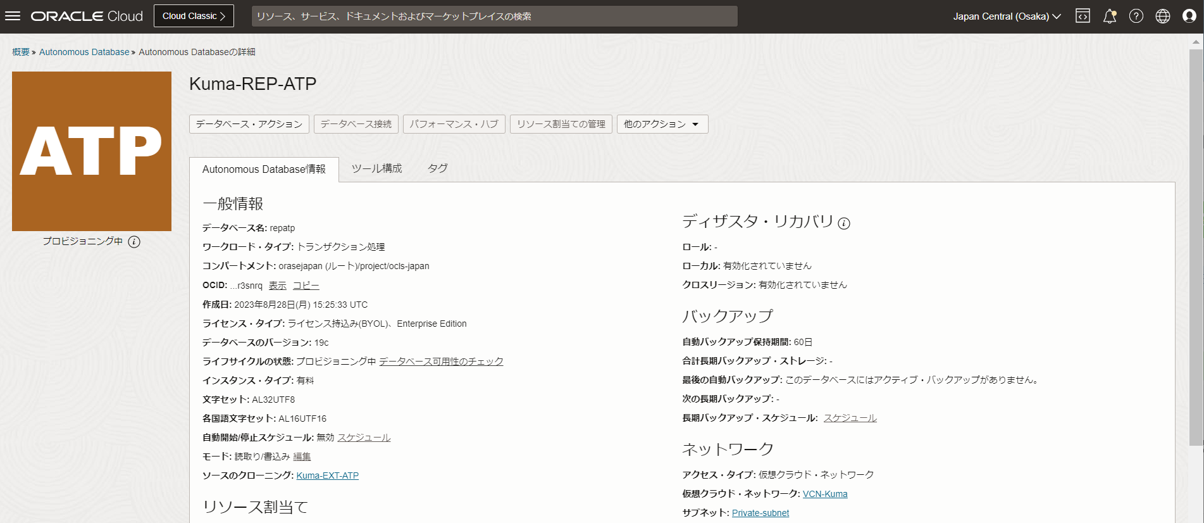
Task: Click the 60日 backup retention value
Action: 803,342
